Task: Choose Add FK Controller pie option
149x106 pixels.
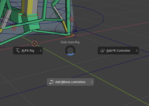Action: click(x=118, y=51)
